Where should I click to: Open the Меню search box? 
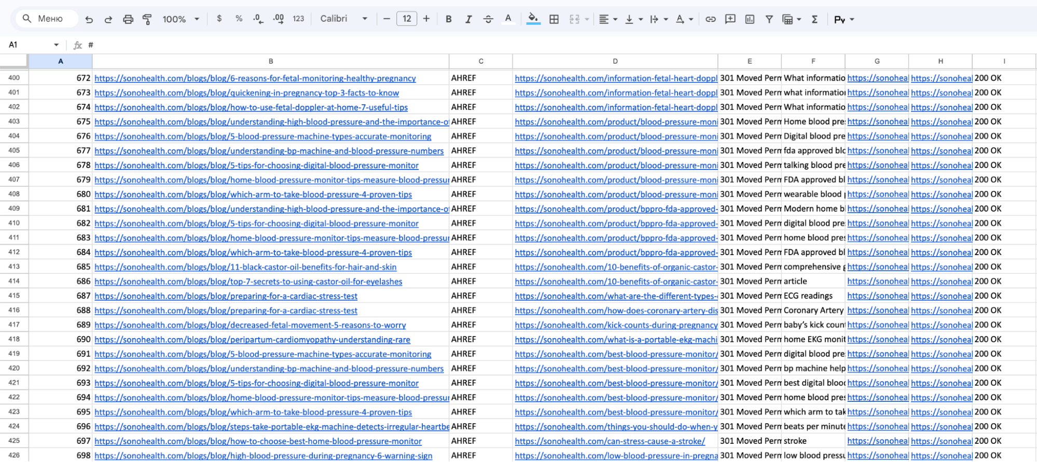tap(47, 19)
